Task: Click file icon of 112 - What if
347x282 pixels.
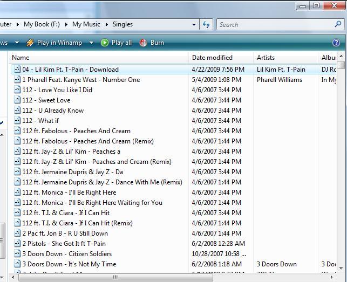Action: coord(17,120)
